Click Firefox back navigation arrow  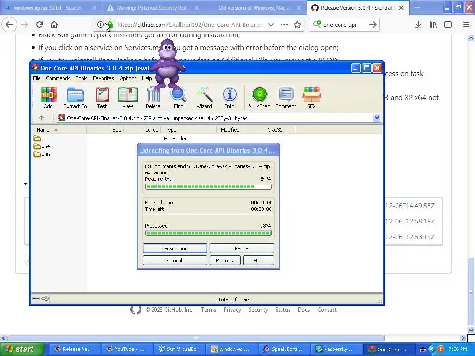(x=9, y=25)
